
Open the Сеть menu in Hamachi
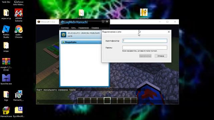click(73, 28)
